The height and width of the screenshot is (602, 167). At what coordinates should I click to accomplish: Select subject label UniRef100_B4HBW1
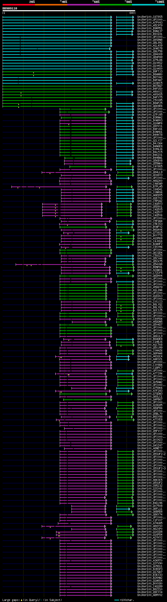tap(150, 158)
